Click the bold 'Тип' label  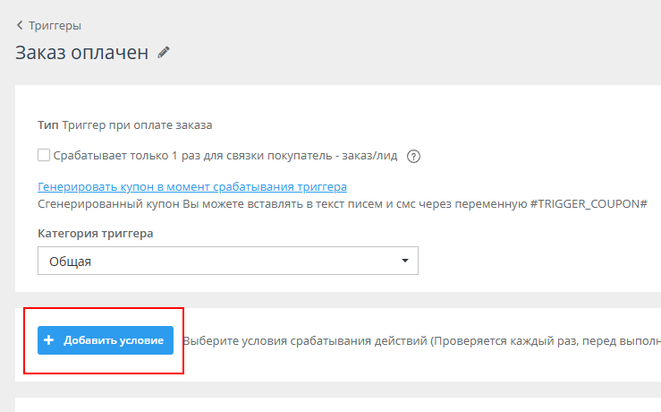47,125
